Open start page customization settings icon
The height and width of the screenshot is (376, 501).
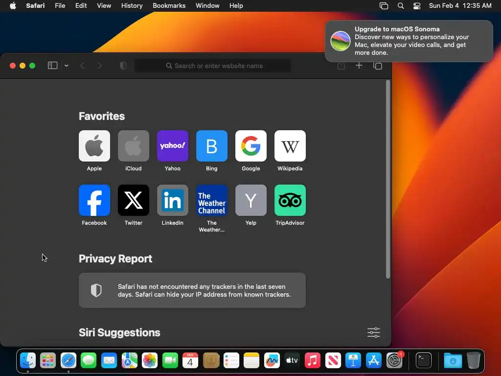click(373, 332)
